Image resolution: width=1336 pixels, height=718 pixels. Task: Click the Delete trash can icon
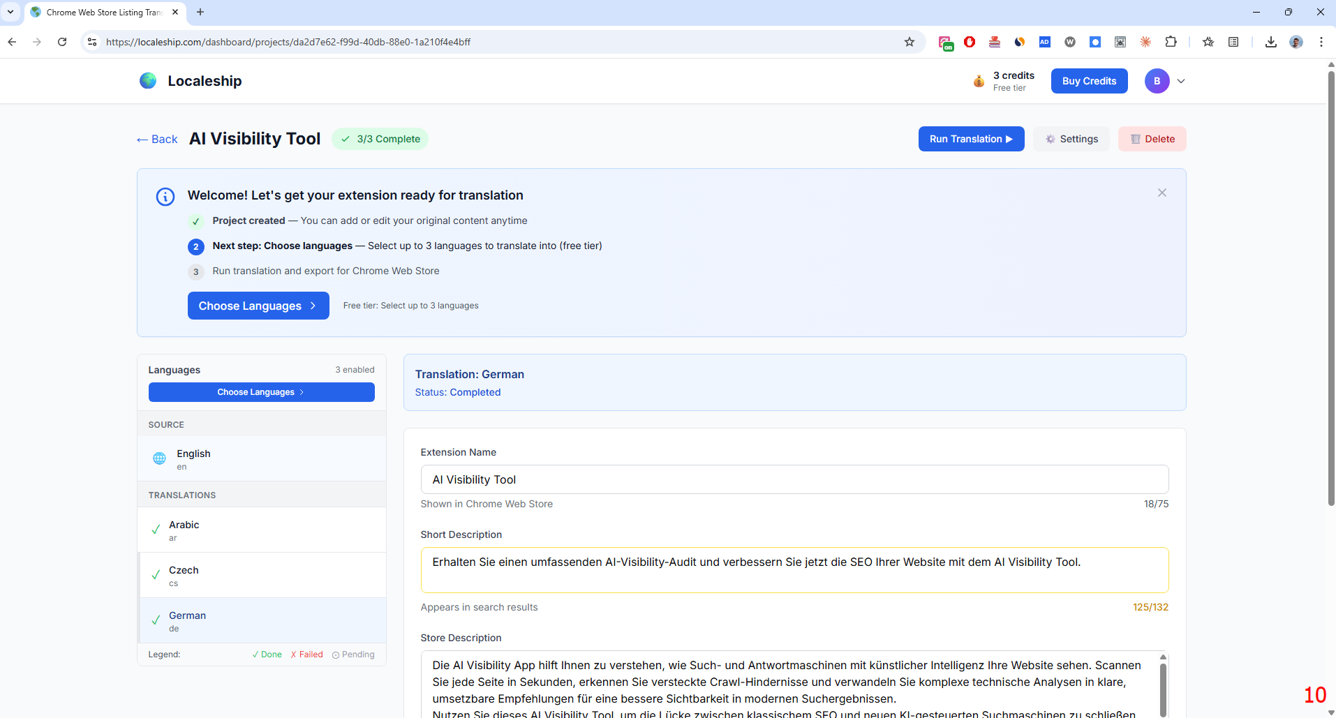1134,139
